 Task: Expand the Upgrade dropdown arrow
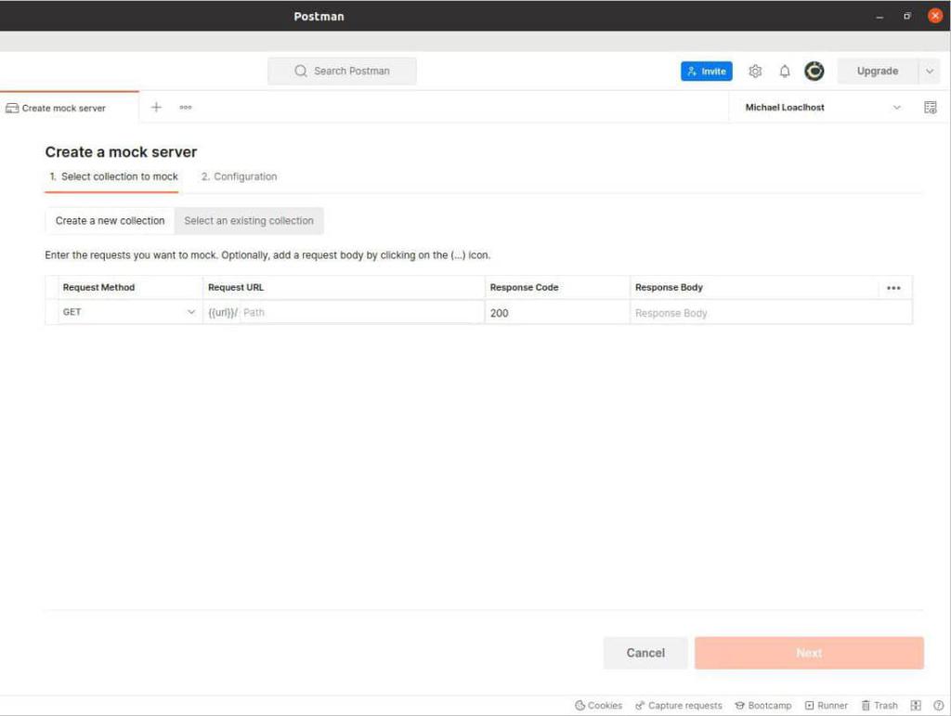coord(929,72)
